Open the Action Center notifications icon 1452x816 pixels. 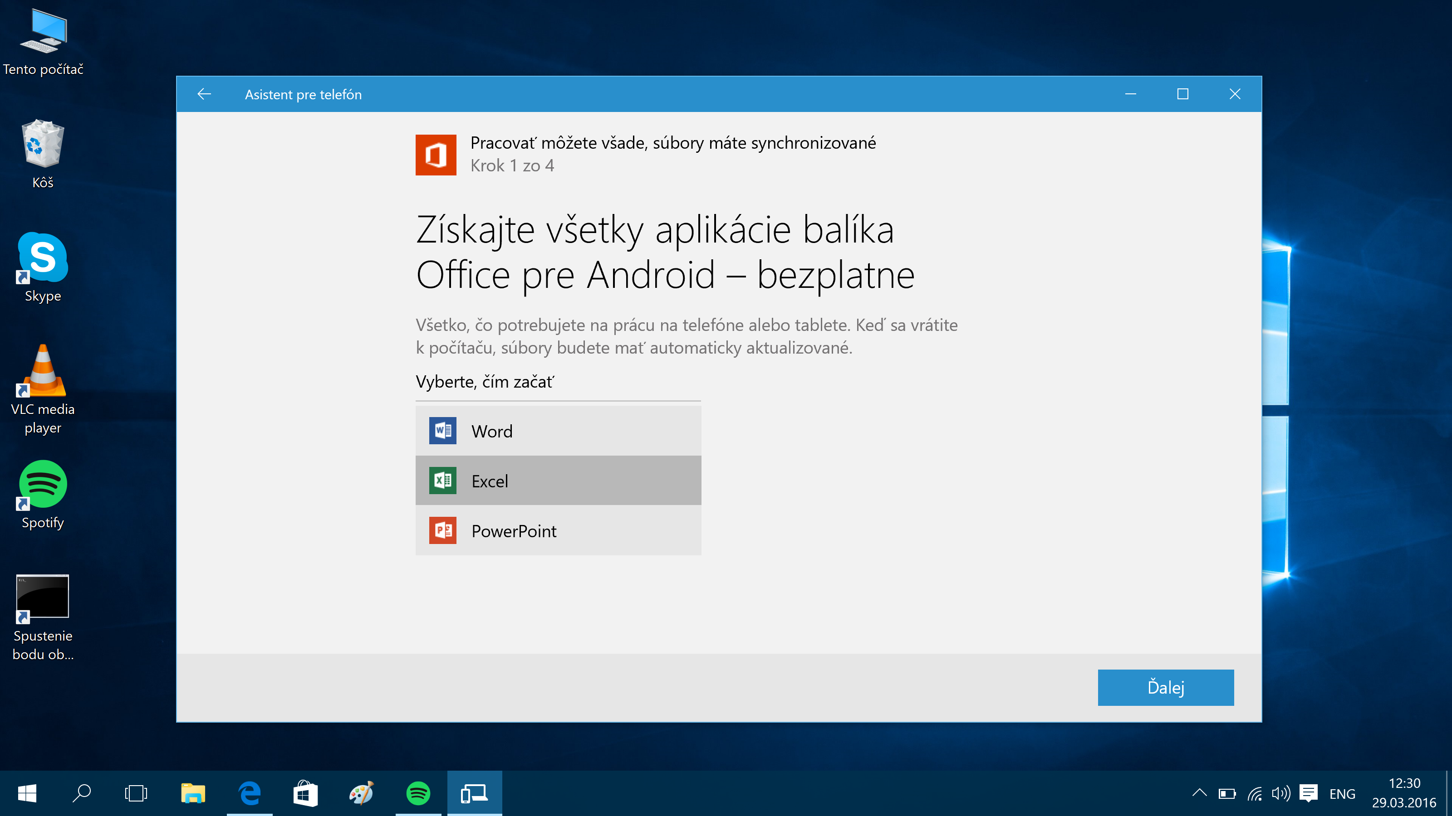pos(1308,793)
